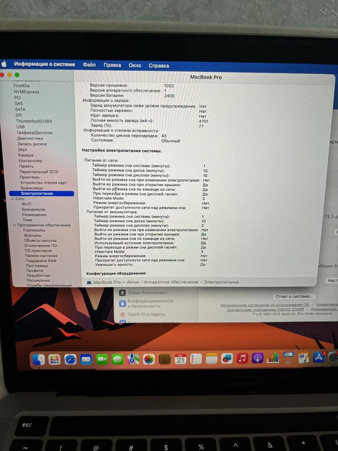338x451 pixels.
Task: Select USB in the sidebar
Action: coord(20,127)
